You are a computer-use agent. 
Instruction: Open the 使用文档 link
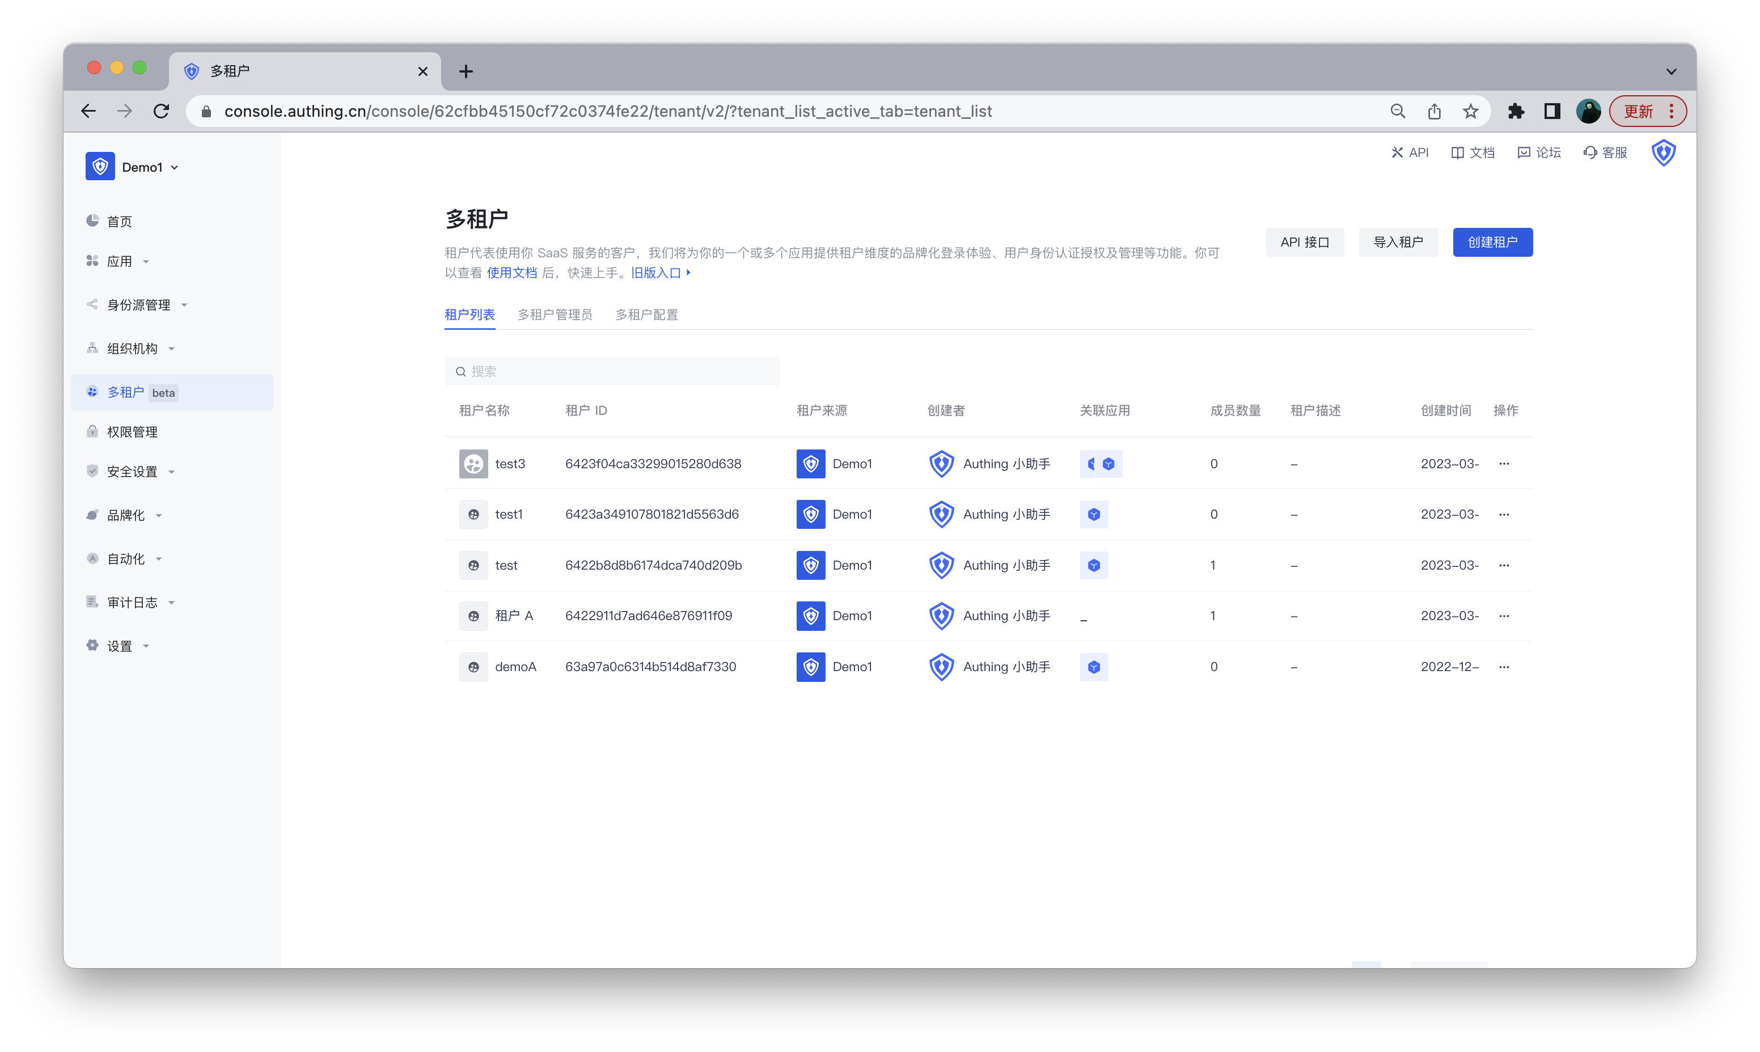(511, 273)
